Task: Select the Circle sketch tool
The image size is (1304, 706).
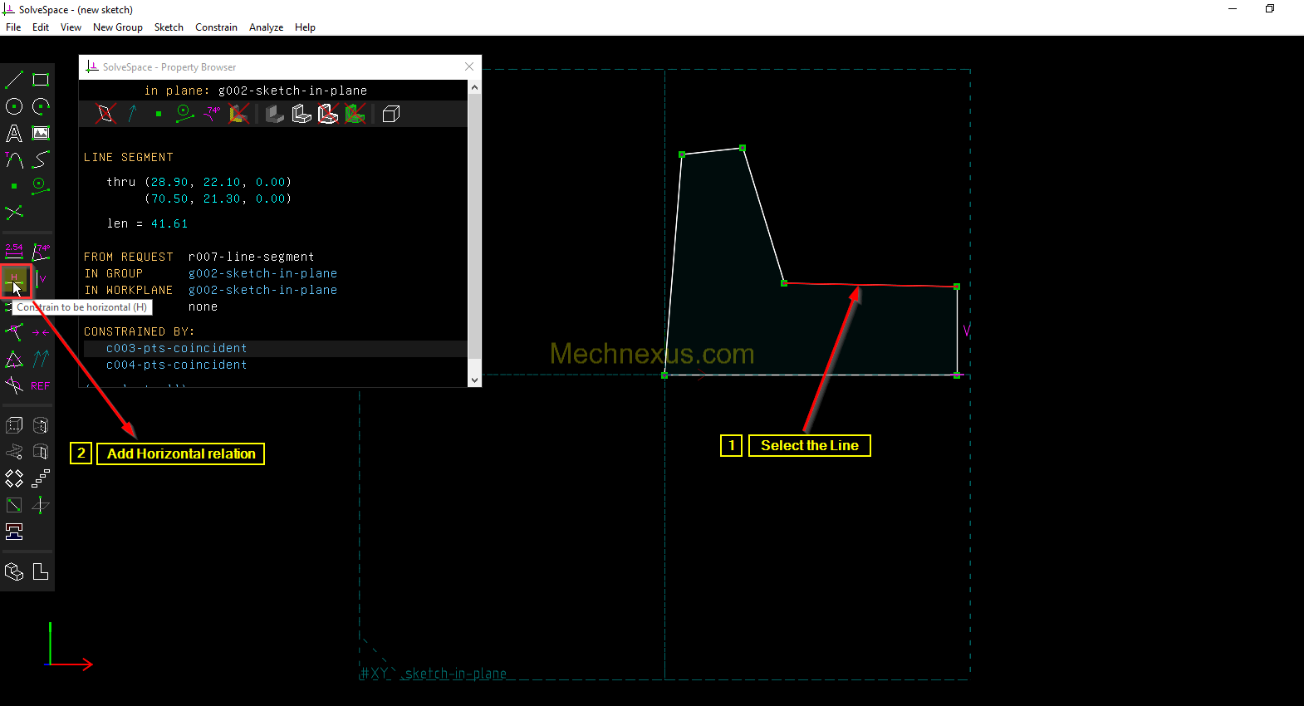Action: click(x=14, y=106)
